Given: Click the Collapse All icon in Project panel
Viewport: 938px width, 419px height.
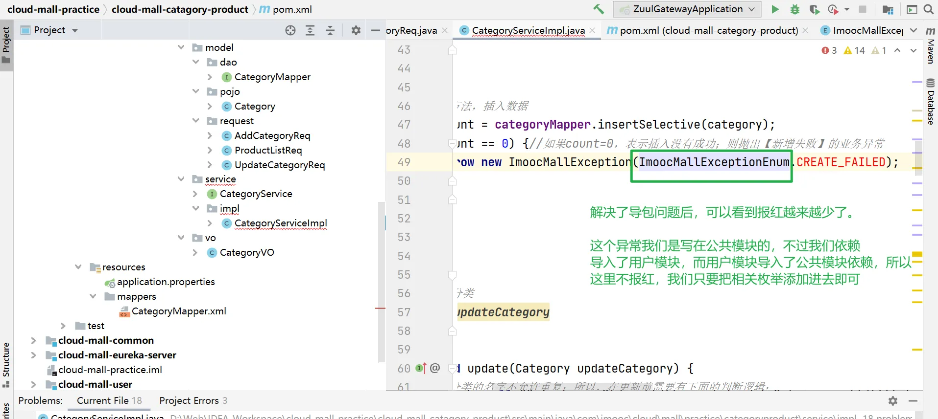Looking at the screenshot, I should point(330,30).
